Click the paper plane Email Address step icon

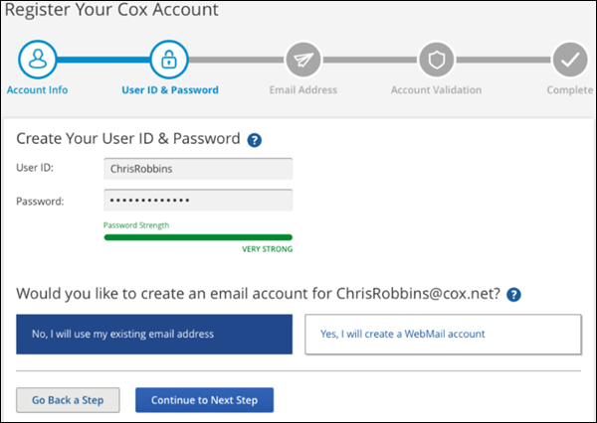click(303, 60)
